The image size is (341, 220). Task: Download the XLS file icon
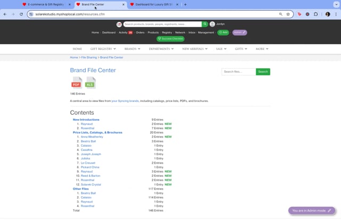(x=90, y=83)
